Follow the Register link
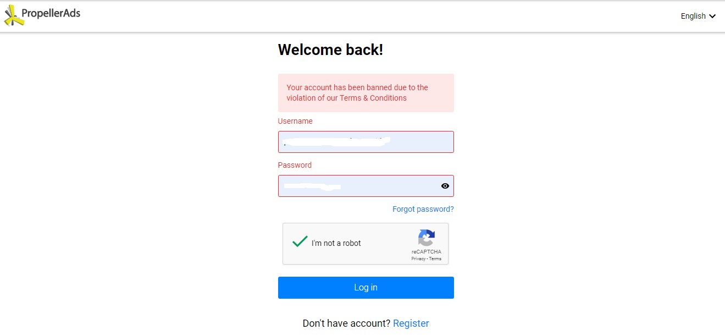The height and width of the screenshot is (335, 725). coord(411,323)
